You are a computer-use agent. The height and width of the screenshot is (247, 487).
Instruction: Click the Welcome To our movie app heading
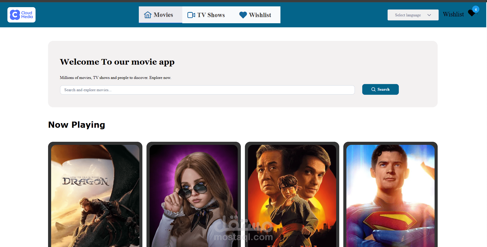[x=117, y=62]
